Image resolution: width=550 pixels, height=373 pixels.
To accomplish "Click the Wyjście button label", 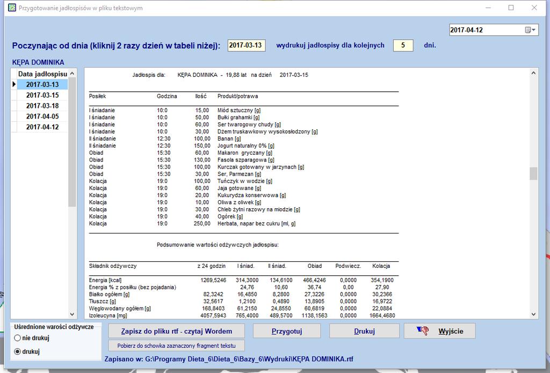I will point(451,331).
